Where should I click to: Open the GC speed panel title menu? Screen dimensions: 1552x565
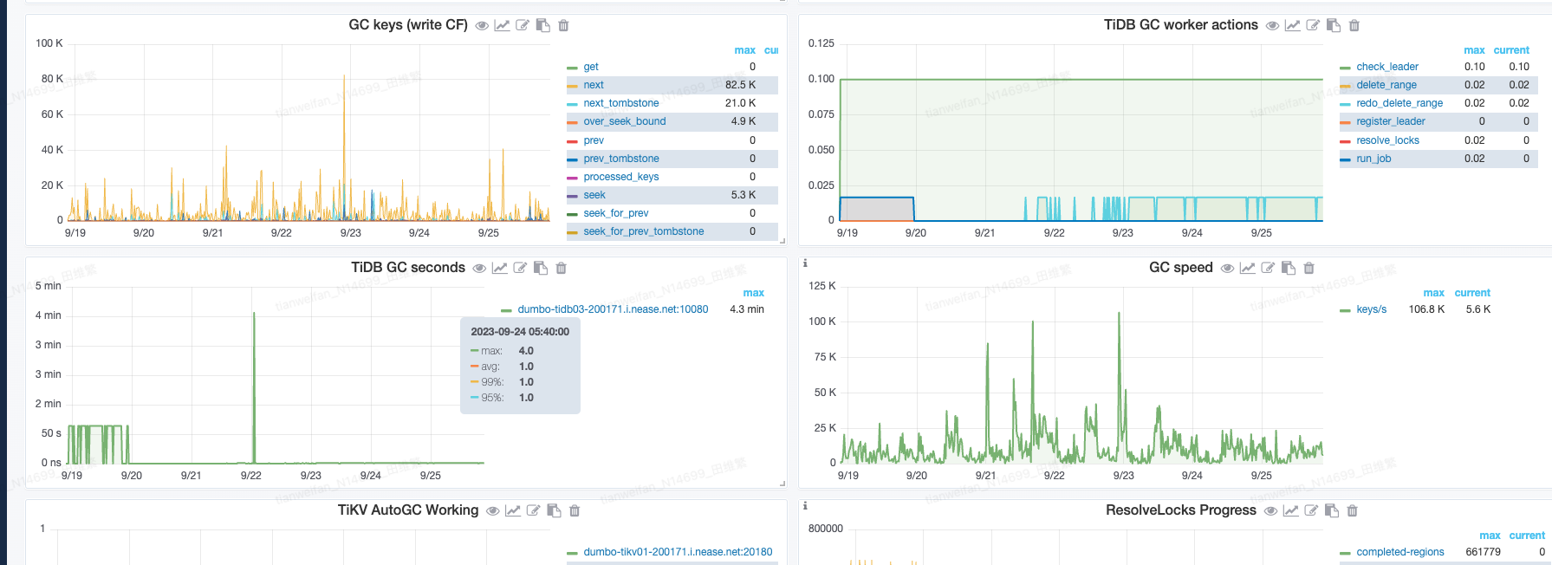(x=1180, y=268)
